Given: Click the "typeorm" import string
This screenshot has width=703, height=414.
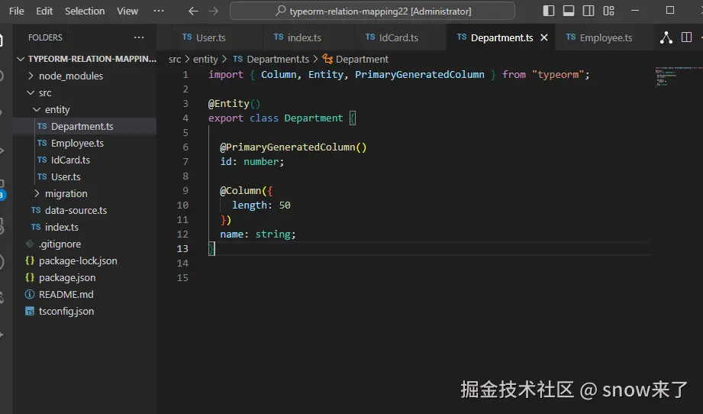Looking at the screenshot, I should (x=558, y=74).
